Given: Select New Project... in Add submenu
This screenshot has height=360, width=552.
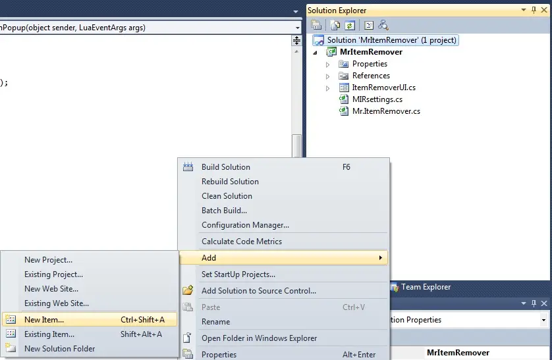Looking at the screenshot, I should click(90, 260).
